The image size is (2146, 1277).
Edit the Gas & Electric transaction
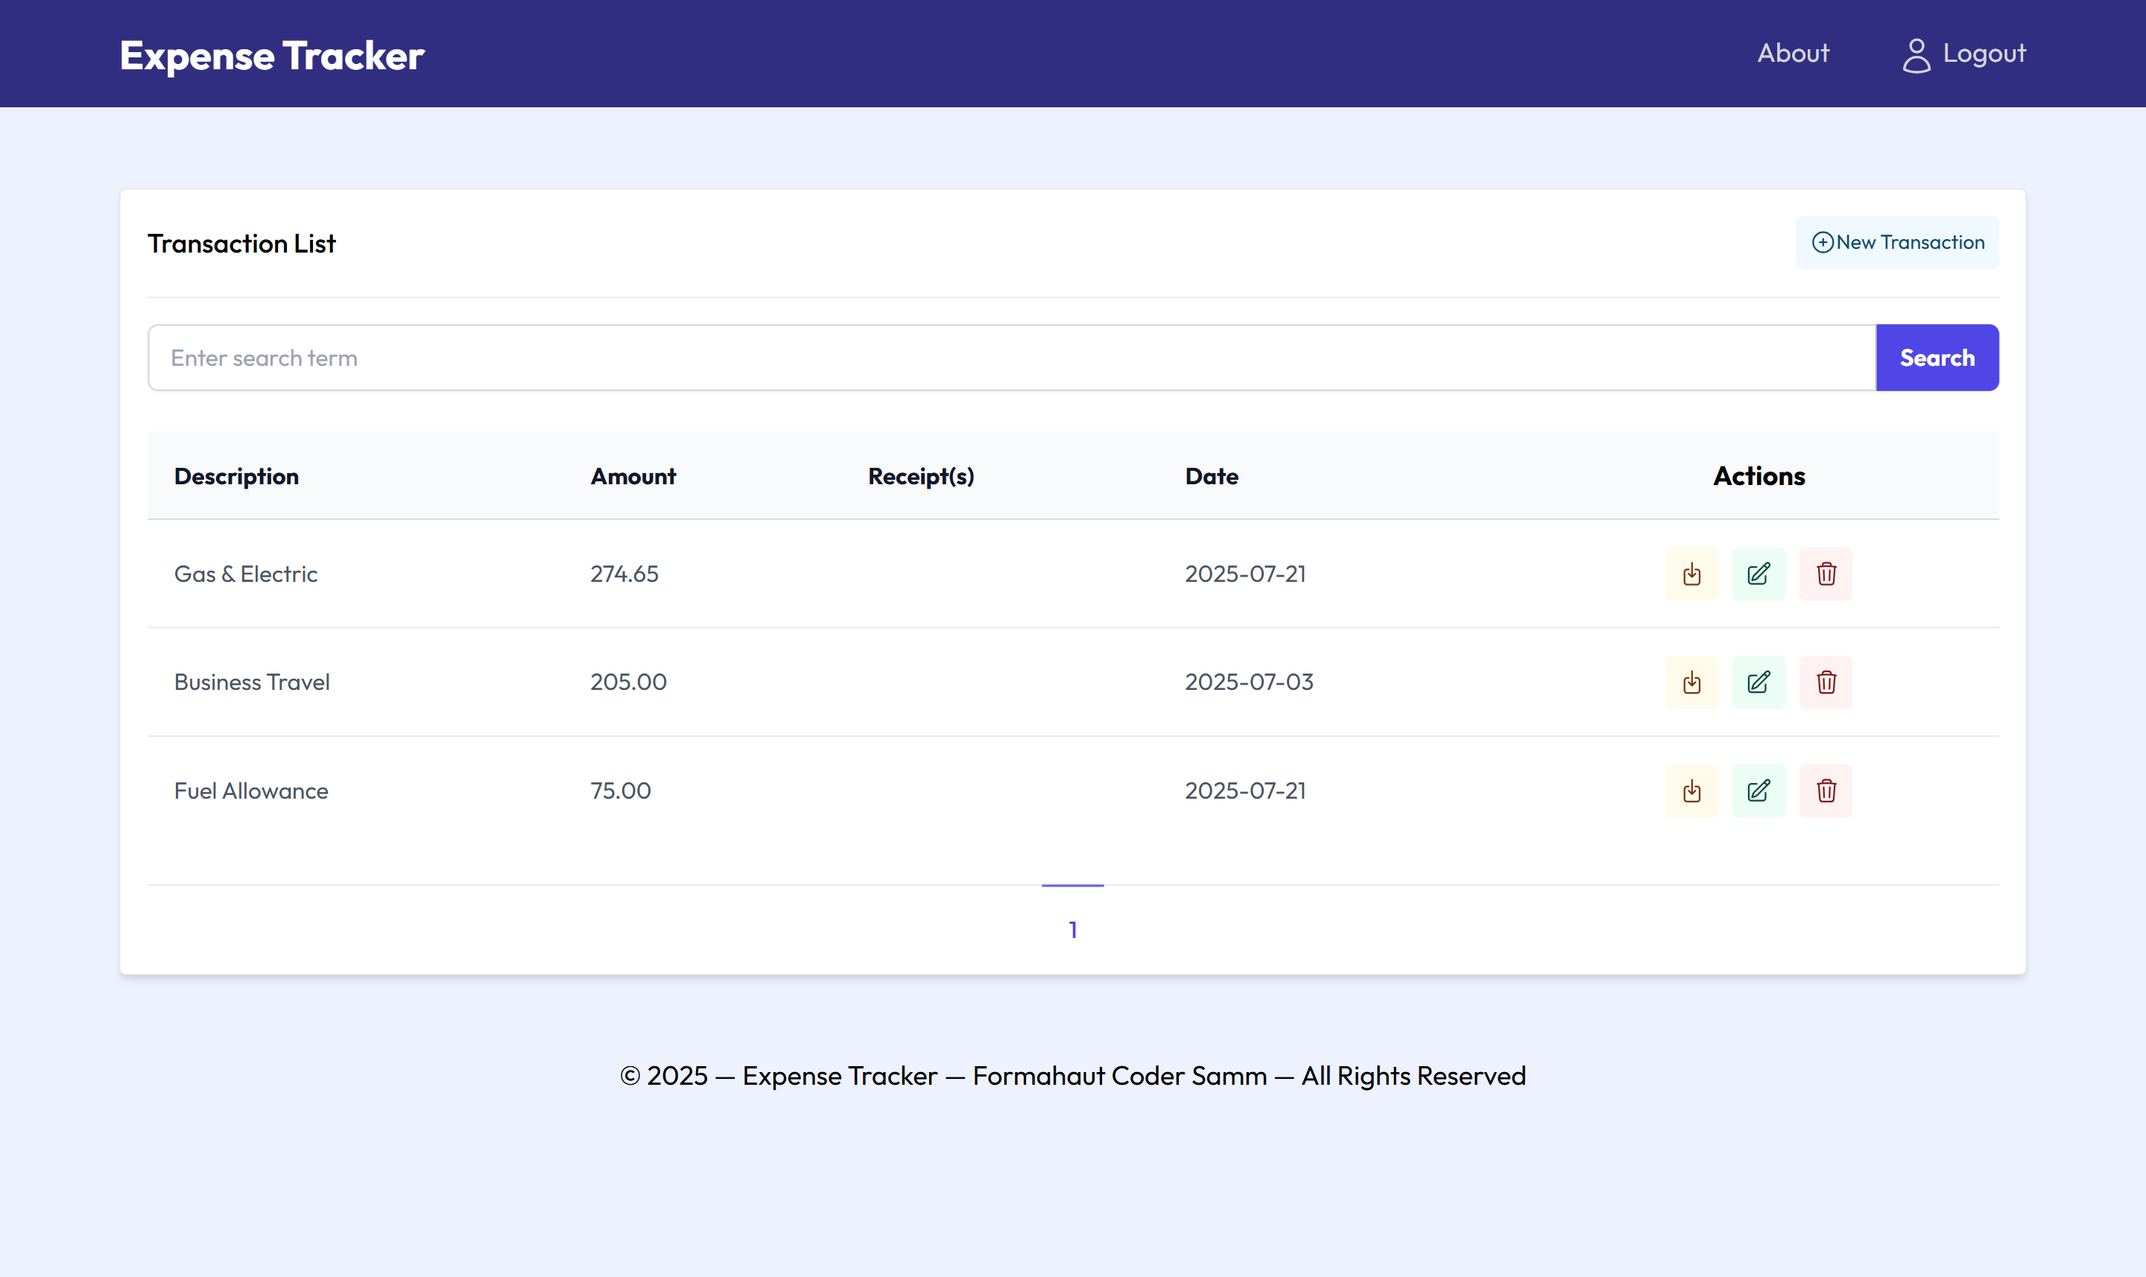(1758, 574)
